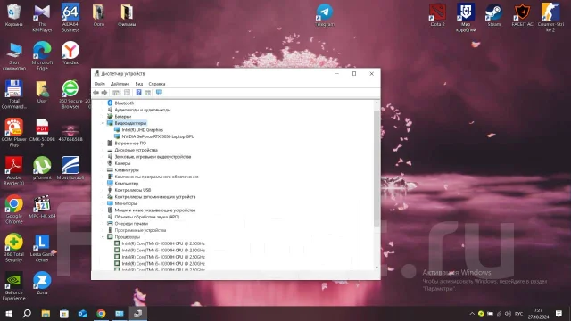Screen dimensions: 571x321
Task: Click the Device Manager scrollbar up arrow
Action: 377,103
